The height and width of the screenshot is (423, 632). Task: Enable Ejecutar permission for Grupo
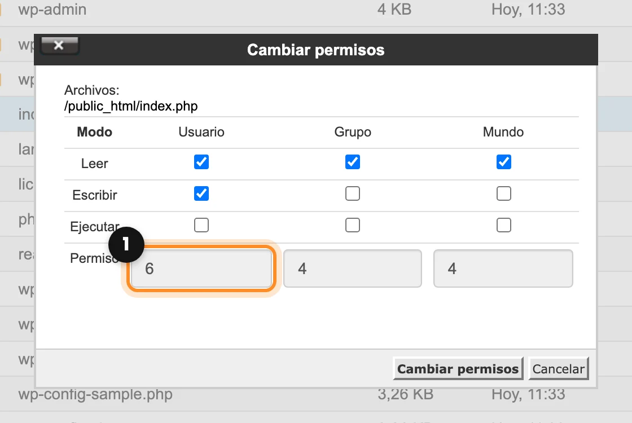pos(352,225)
